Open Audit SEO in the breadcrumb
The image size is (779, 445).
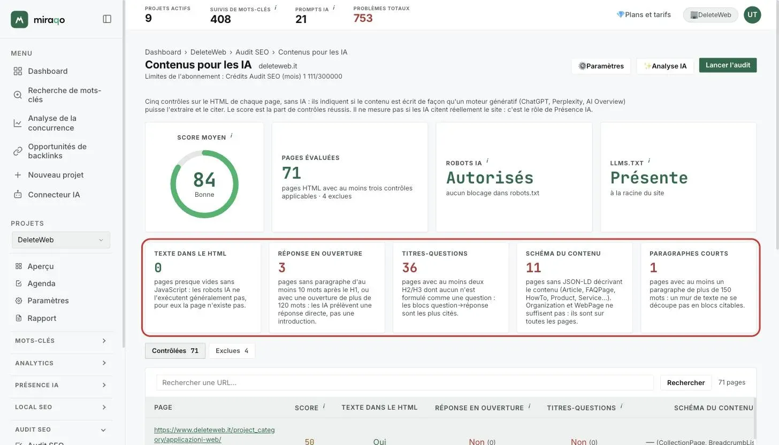(x=252, y=52)
